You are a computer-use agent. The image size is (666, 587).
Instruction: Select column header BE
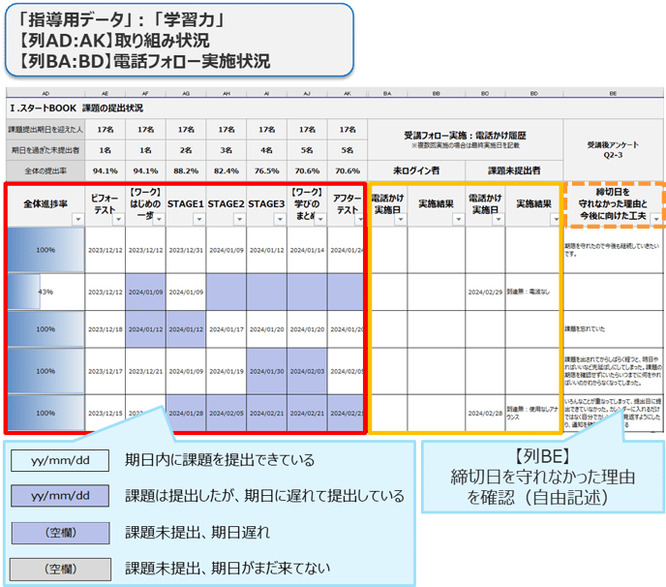[x=614, y=94]
